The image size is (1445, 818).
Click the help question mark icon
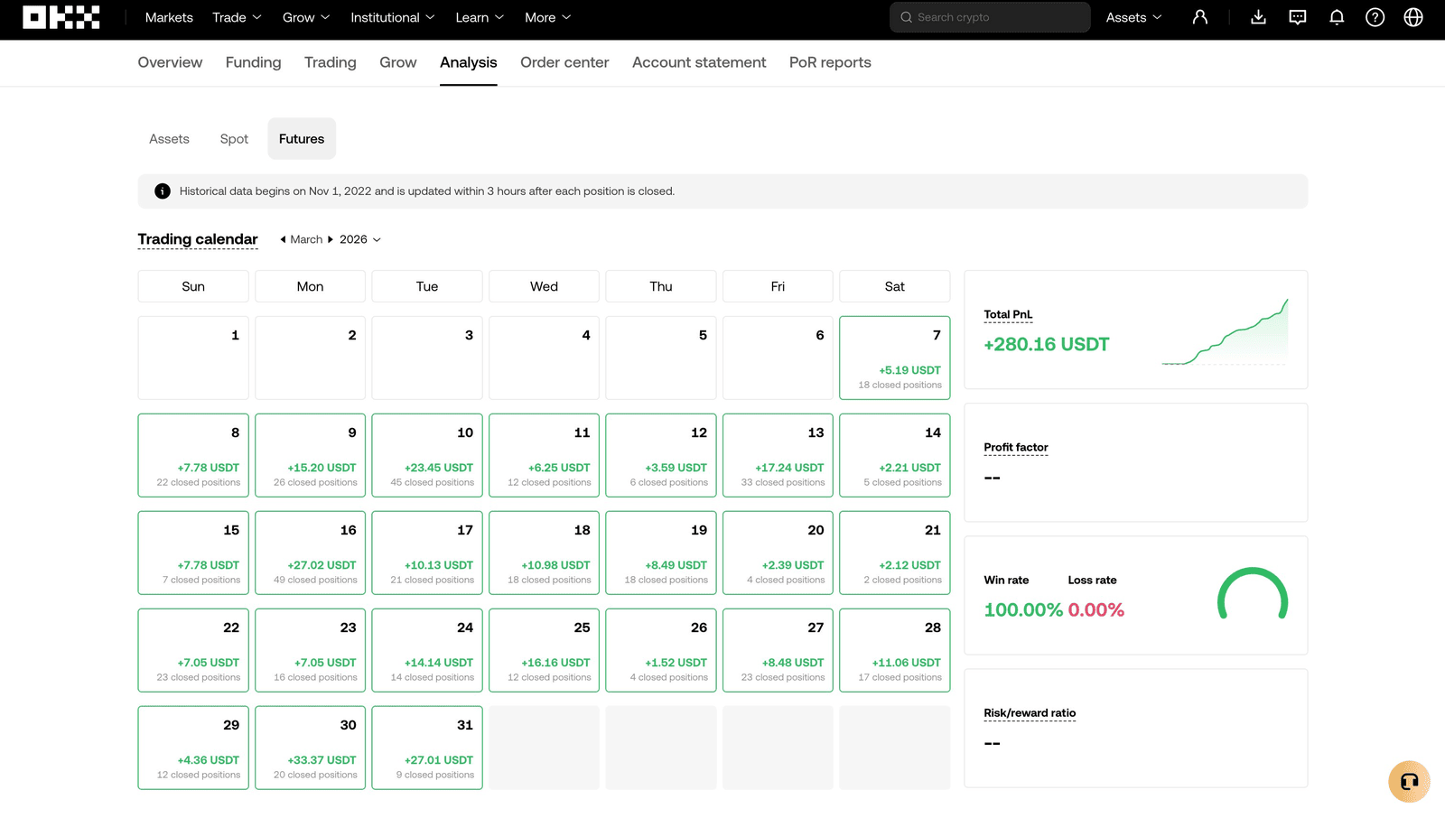pos(1375,17)
